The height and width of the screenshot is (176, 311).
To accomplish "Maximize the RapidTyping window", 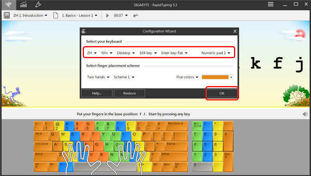I will coord(296,4).
